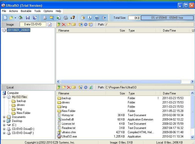Click the blue Info (i) icon
Image resolution: width=195 pixels, height=144 pixels.
(90, 18)
